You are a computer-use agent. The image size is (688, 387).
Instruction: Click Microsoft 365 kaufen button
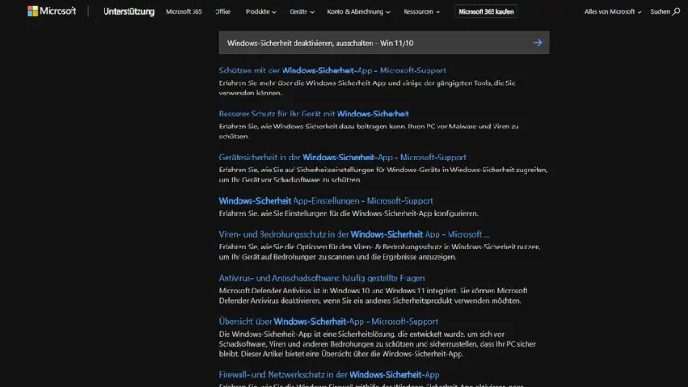[485, 12]
